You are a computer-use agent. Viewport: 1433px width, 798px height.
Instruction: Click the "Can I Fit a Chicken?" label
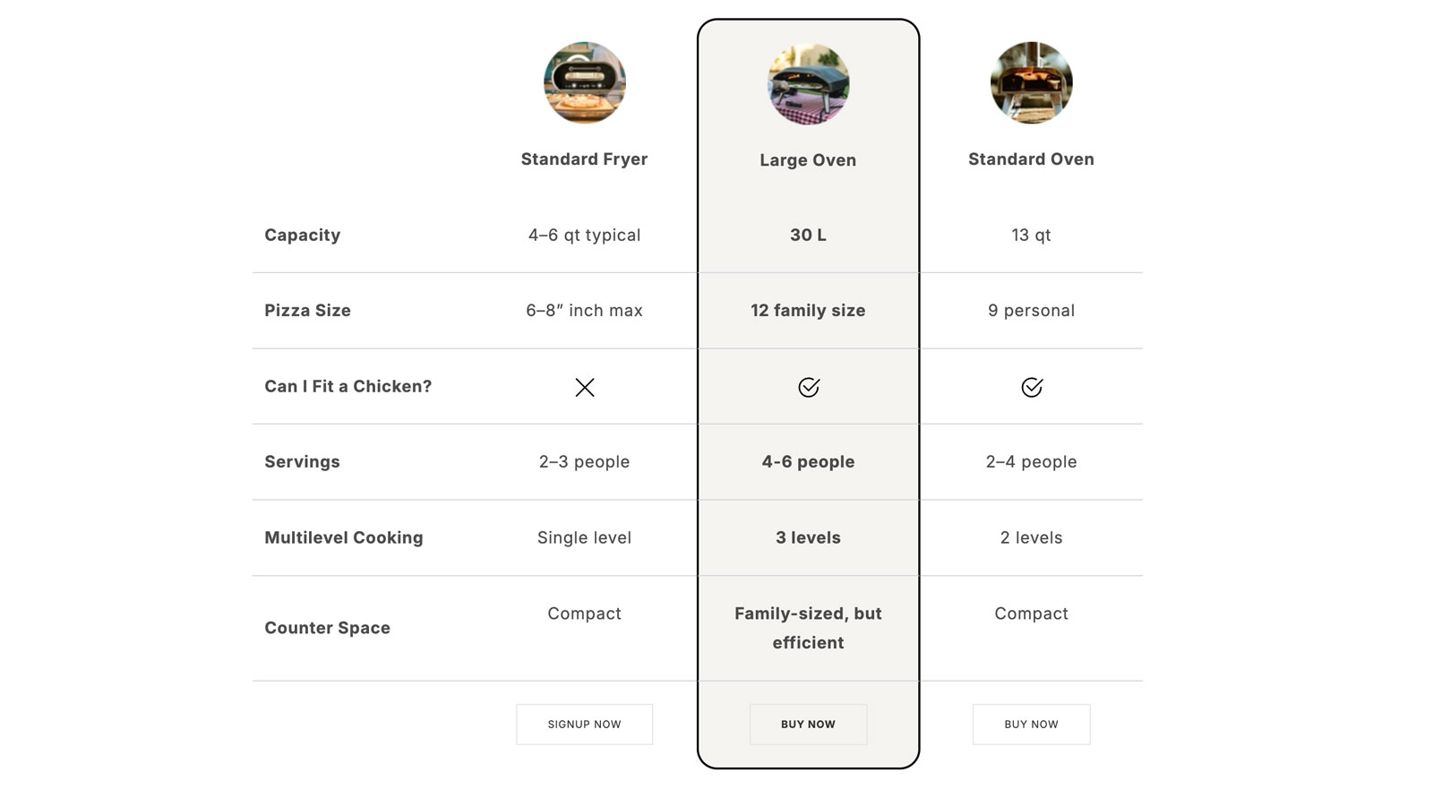[348, 387]
